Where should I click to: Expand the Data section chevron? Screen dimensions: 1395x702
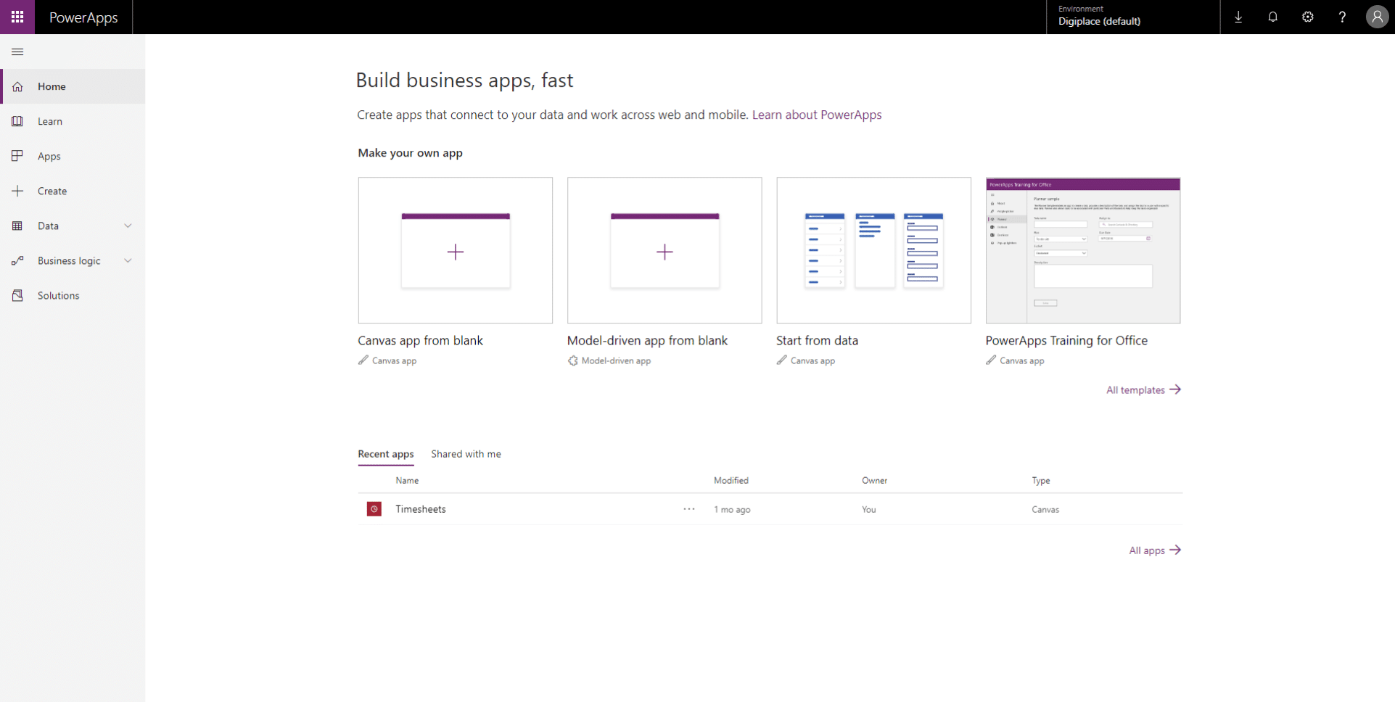(x=128, y=226)
